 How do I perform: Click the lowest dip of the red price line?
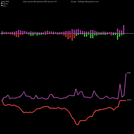point(78,125)
